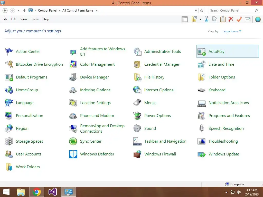Expand the chevron after All Control Panel Items
Screen dimensions: 263x197
tap(97, 11)
